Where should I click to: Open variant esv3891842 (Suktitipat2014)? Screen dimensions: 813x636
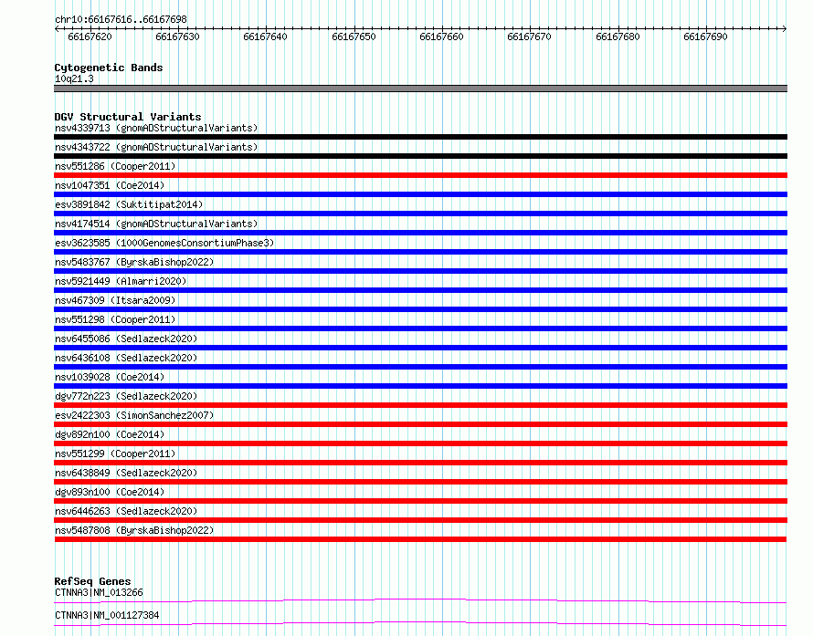coord(129,204)
